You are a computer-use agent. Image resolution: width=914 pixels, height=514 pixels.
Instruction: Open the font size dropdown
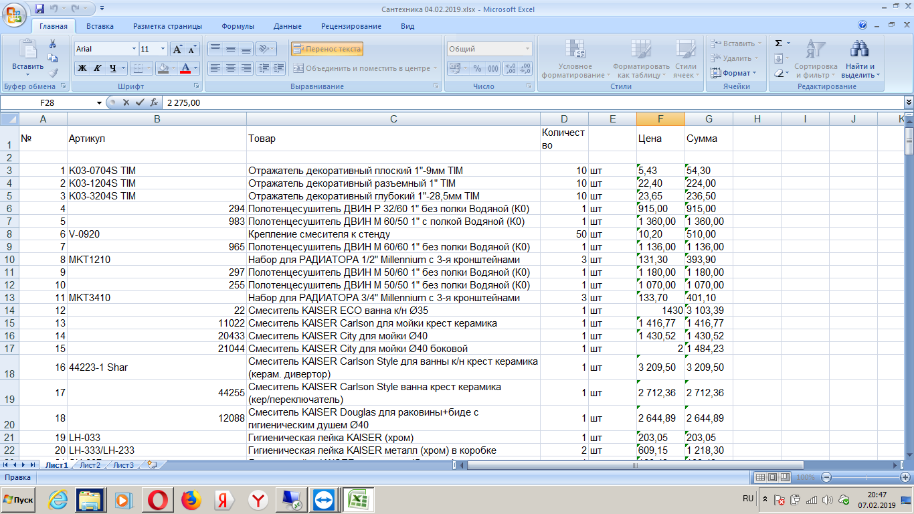pyautogui.click(x=163, y=49)
